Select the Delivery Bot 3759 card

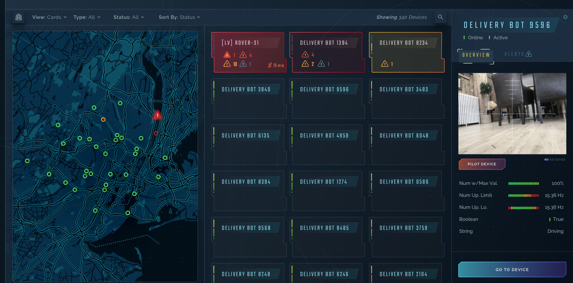(x=406, y=237)
